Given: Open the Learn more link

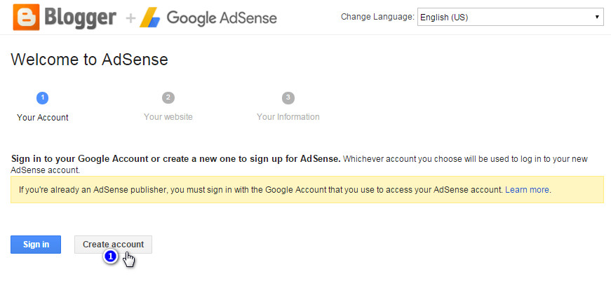Looking at the screenshot, I should click(x=528, y=190).
